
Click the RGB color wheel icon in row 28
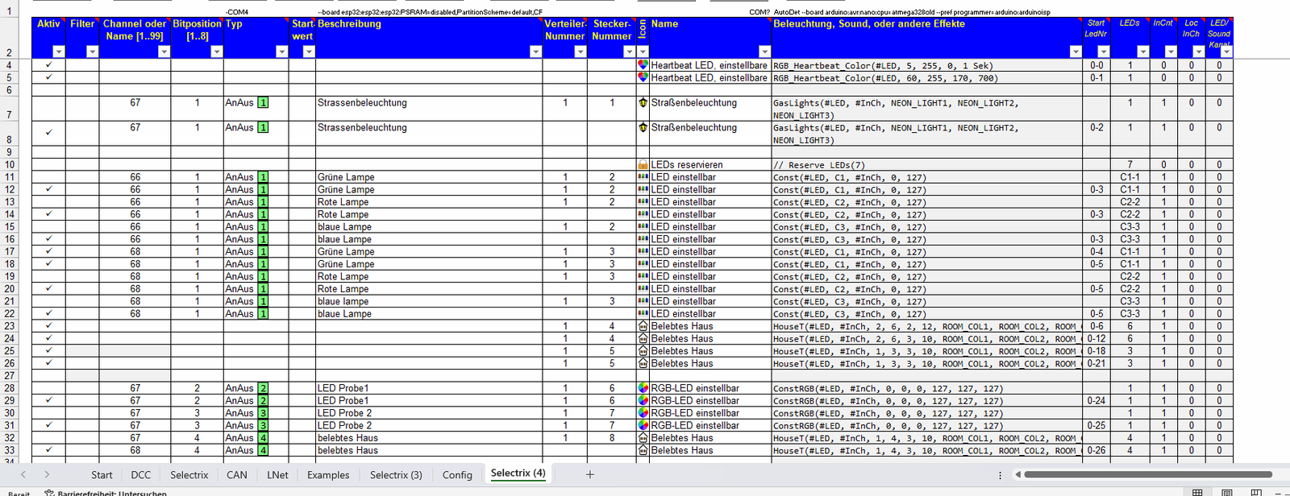pos(643,388)
